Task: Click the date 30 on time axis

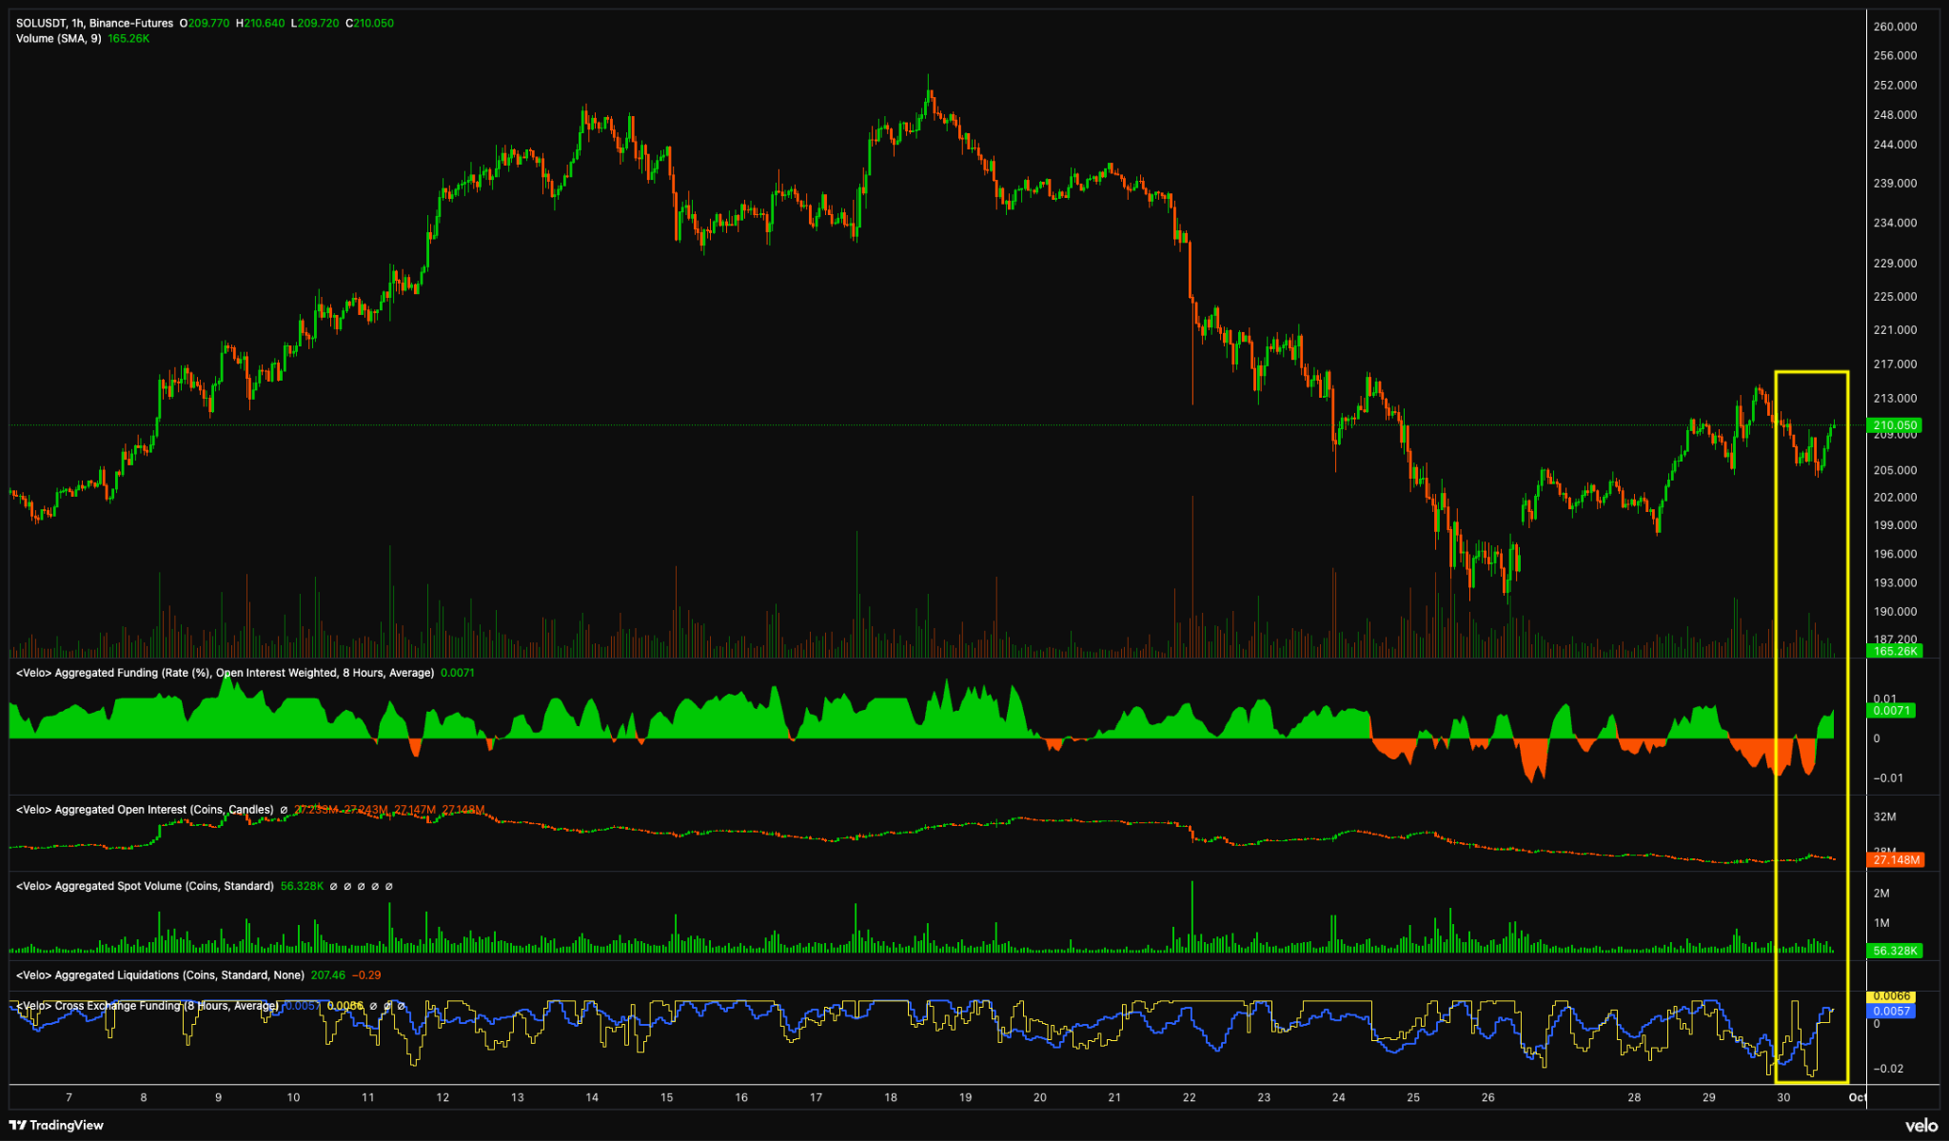Action: click(x=1782, y=1097)
